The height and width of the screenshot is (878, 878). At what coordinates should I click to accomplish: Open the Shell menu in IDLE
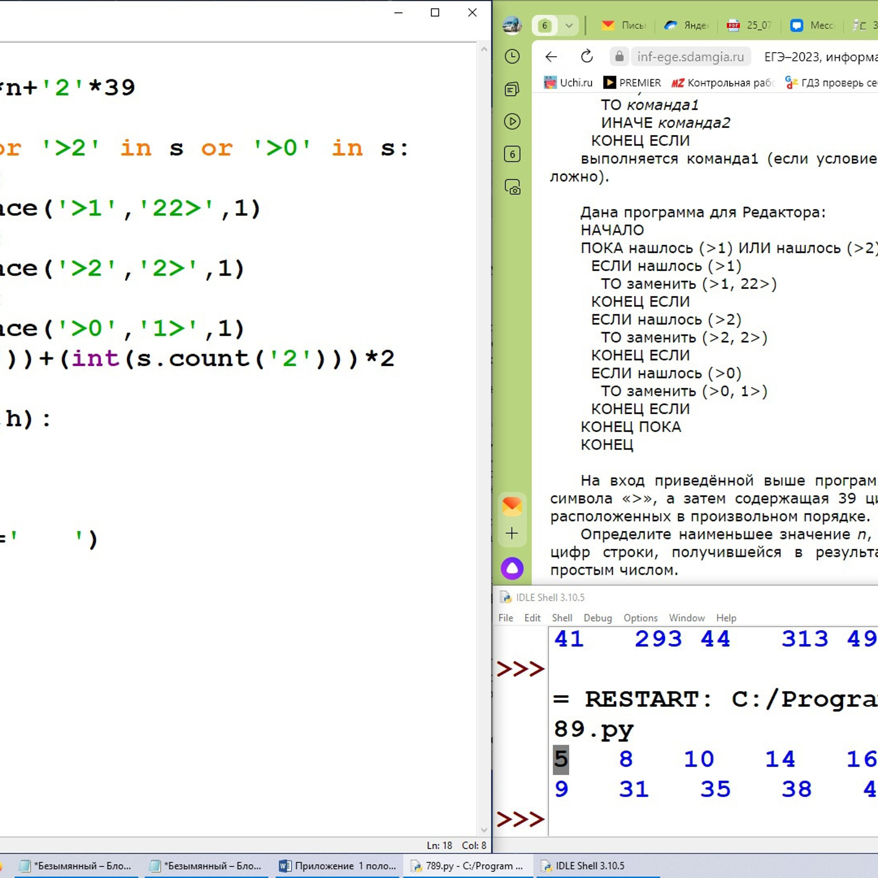(x=562, y=618)
